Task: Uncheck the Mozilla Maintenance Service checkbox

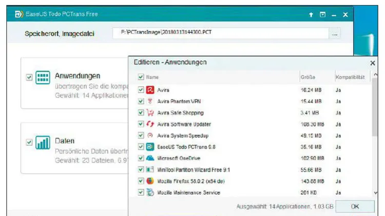Action: [x=141, y=192]
